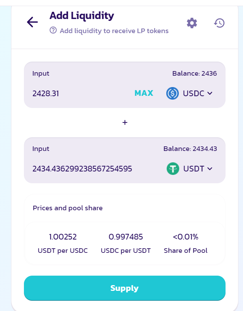Click the USDT amount input field

point(82,168)
